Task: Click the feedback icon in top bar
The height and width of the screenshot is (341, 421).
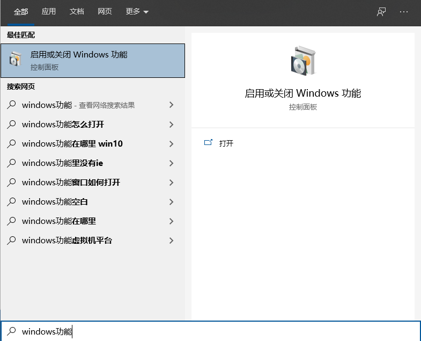Action: 381,12
